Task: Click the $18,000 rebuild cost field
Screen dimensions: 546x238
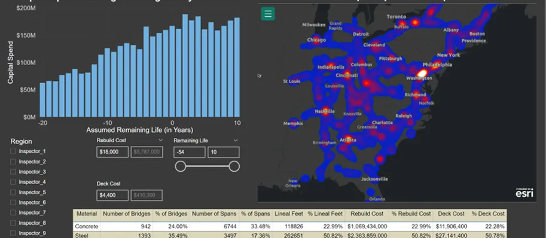Action: point(112,152)
